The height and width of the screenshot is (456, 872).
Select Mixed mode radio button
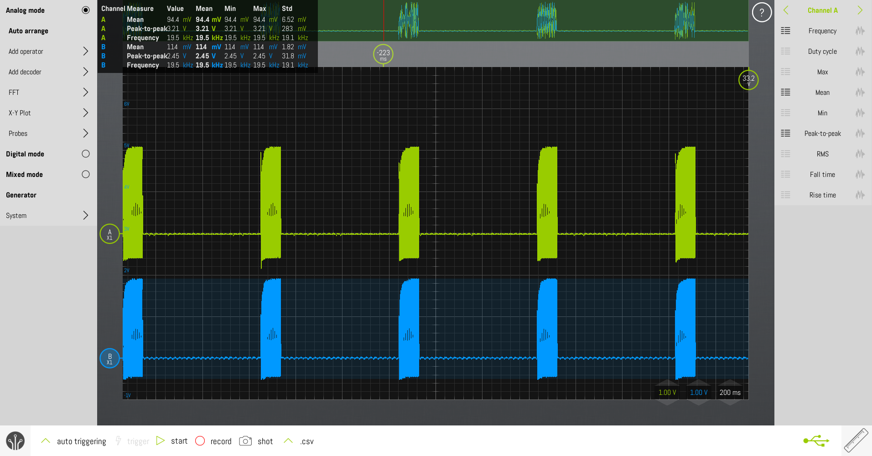coord(85,174)
